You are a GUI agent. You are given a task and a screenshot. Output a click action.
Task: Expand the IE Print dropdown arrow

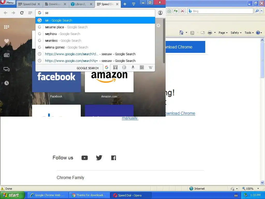coord(215,33)
